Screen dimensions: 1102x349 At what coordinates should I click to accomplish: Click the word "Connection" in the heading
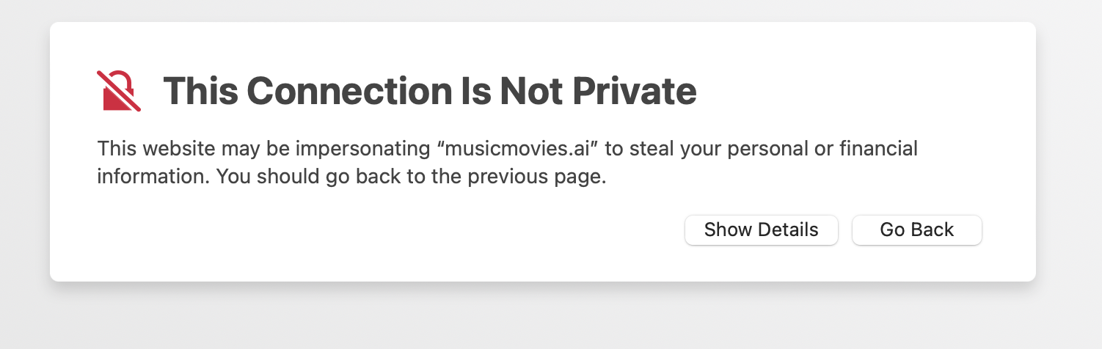pos(351,91)
